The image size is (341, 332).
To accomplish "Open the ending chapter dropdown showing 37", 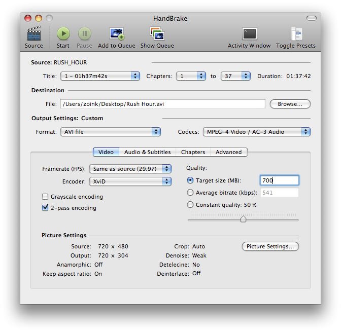I will pyautogui.click(x=235, y=76).
